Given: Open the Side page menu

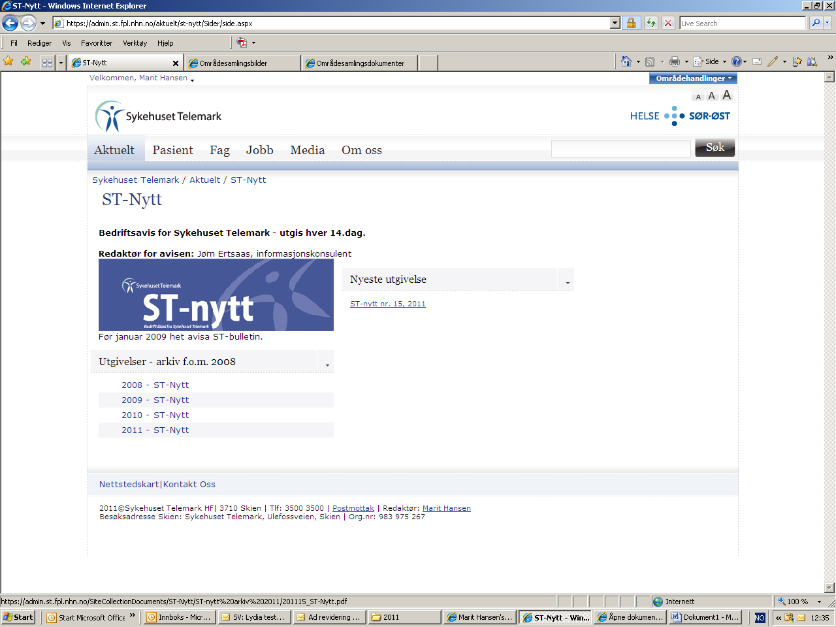Looking at the screenshot, I should point(709,61).
